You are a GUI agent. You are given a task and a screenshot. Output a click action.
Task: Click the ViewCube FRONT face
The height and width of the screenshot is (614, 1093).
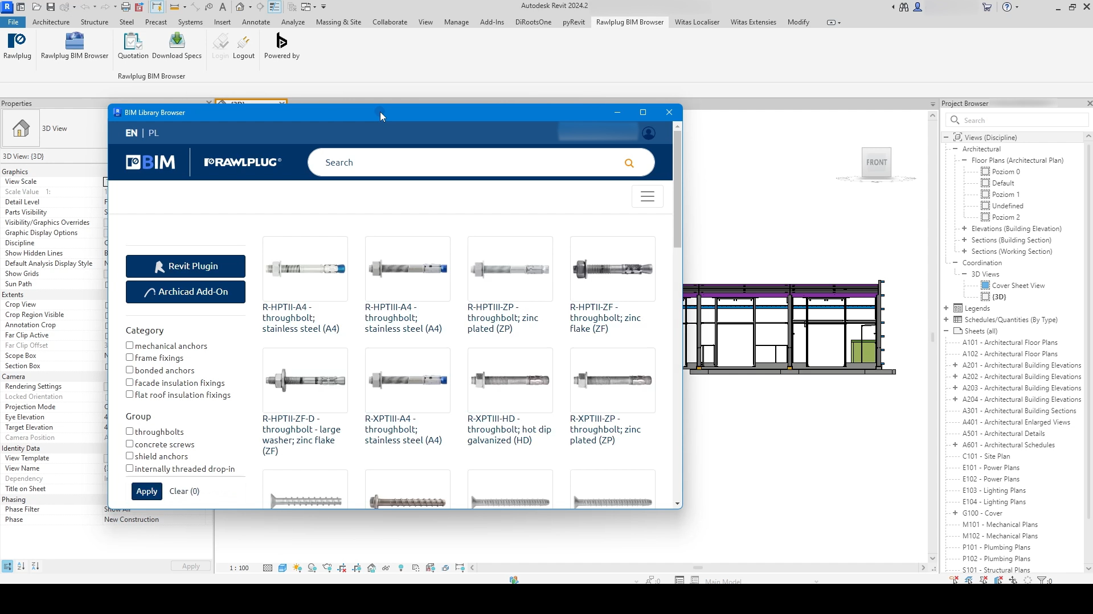click(876, 163)
